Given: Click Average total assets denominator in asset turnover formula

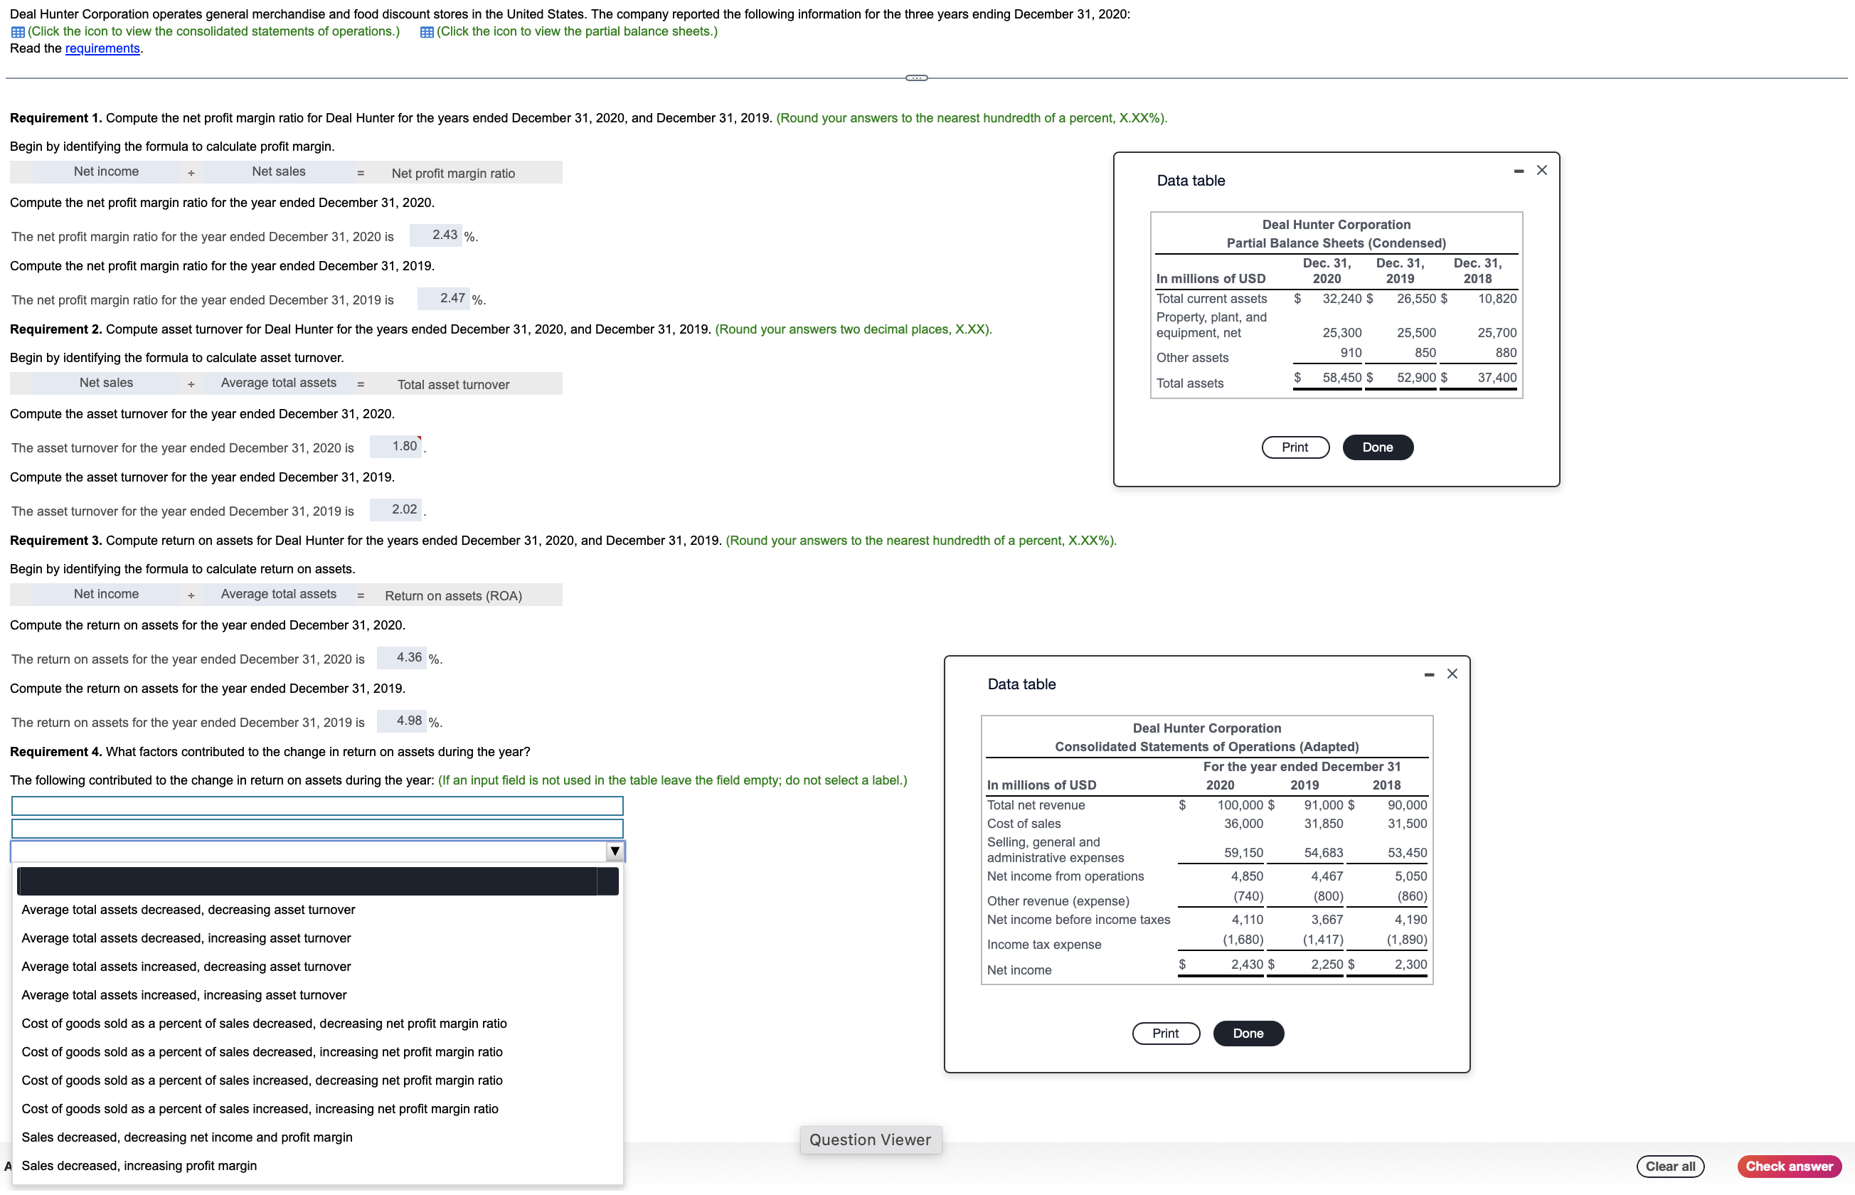Looking at the screenshot, I should coord(279,383).
